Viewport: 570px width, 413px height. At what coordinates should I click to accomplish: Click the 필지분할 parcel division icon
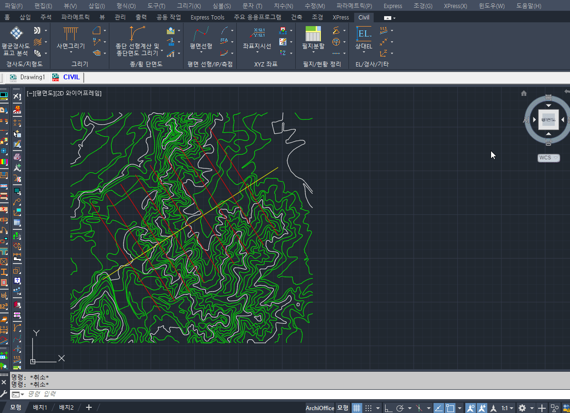point(313,34)
